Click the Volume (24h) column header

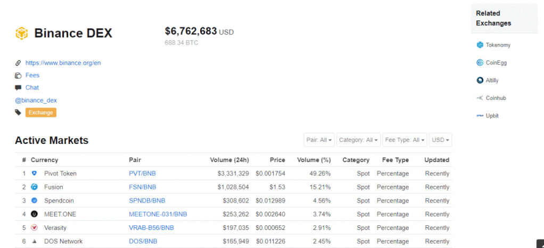(229, 160)
